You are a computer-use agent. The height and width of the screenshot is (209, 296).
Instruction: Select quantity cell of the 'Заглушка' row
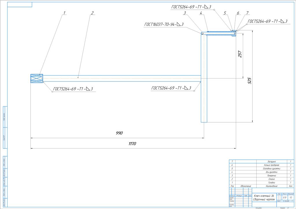291,161
